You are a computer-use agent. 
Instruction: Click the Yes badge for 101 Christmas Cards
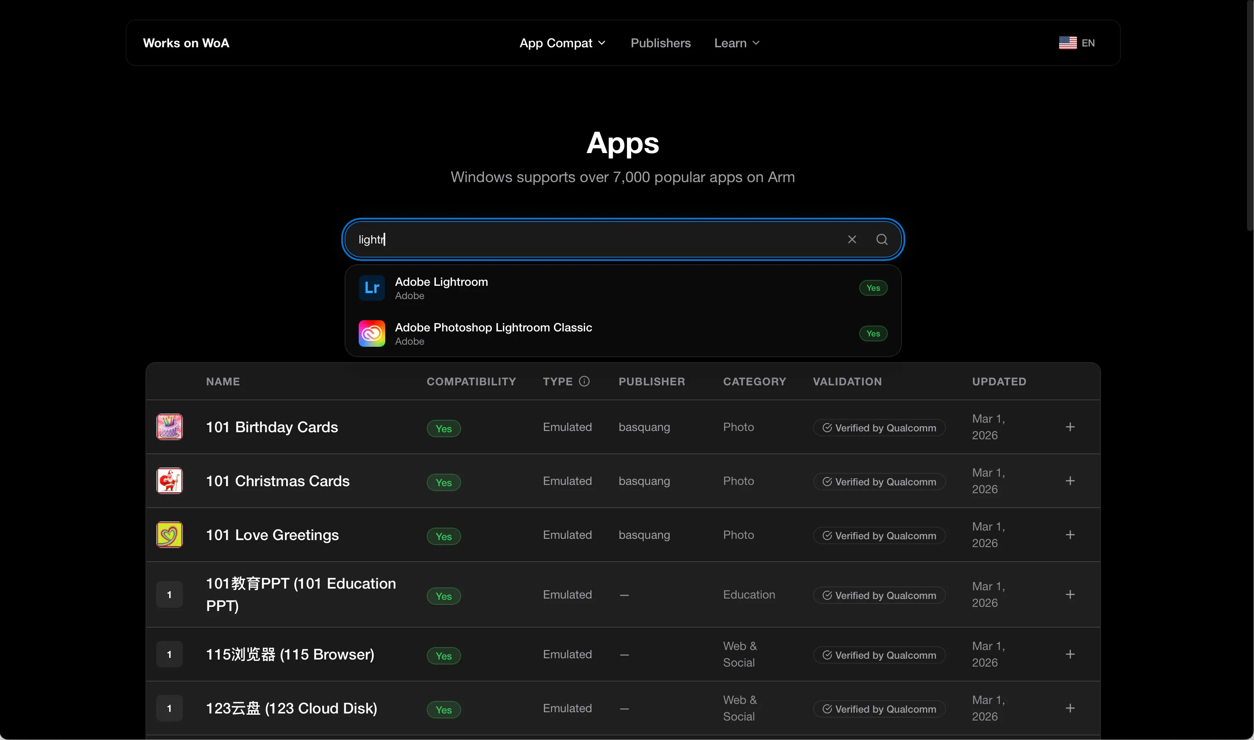(x=444, y=482)
